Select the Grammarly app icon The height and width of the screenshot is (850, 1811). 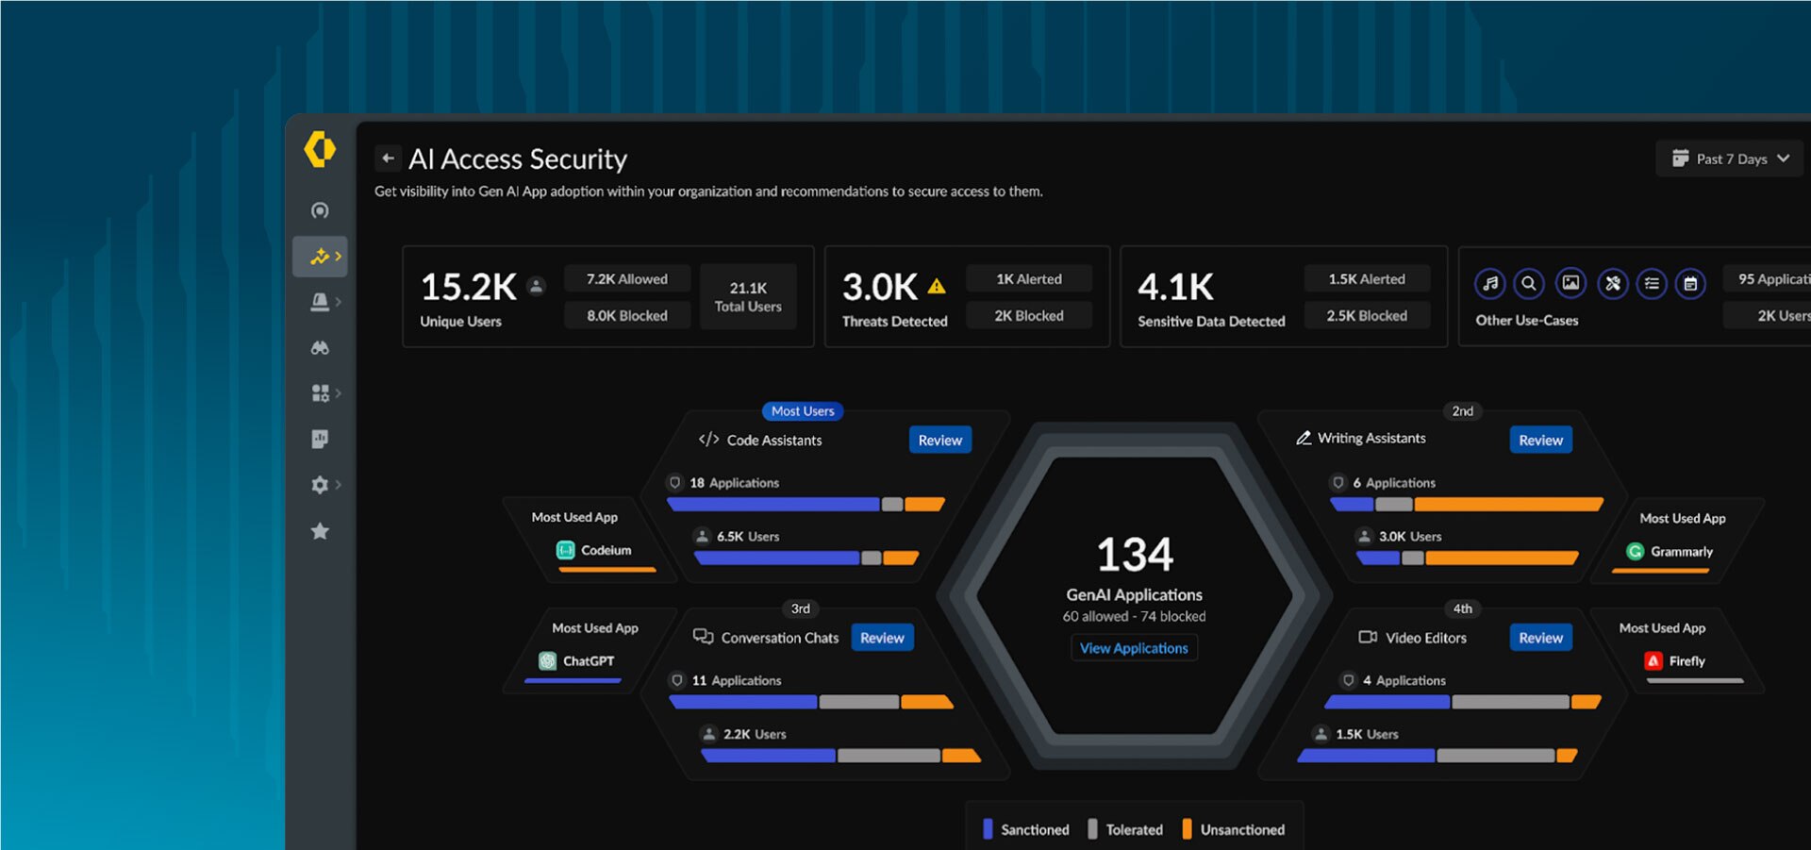(x=1637, y=552)
